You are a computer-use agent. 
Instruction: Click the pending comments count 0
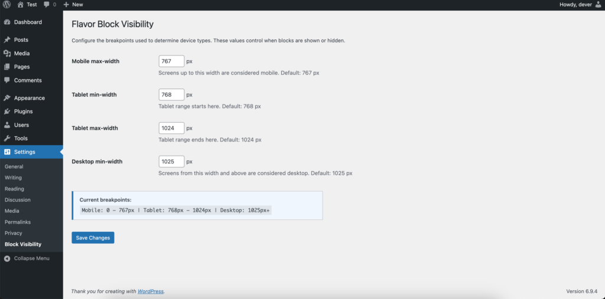coord(54,5)
